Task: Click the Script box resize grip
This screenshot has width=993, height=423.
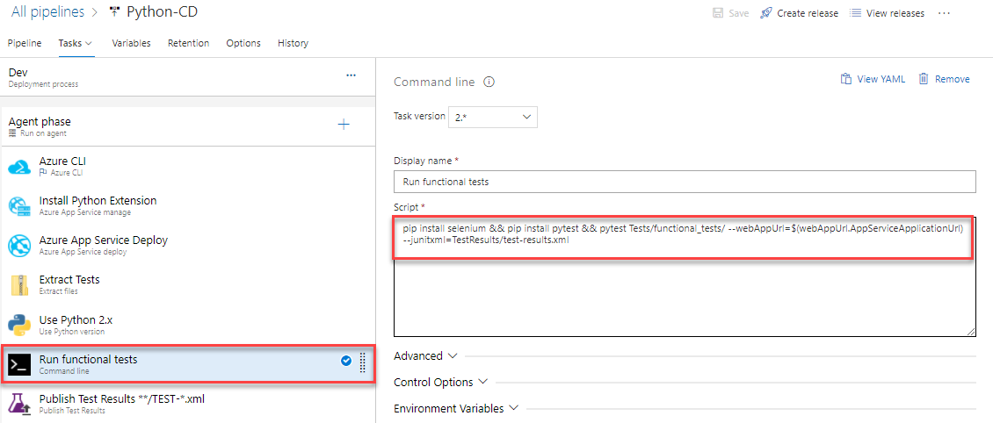Action: 971,332
